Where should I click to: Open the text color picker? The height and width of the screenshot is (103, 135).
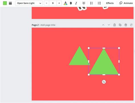click(66, 3)
